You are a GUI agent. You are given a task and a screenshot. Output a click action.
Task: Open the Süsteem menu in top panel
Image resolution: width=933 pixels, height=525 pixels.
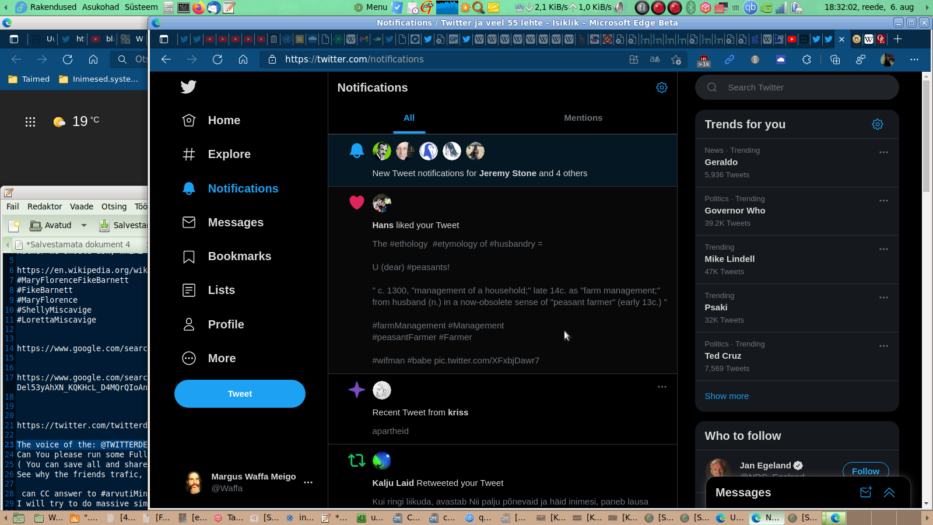click(141, 7)
